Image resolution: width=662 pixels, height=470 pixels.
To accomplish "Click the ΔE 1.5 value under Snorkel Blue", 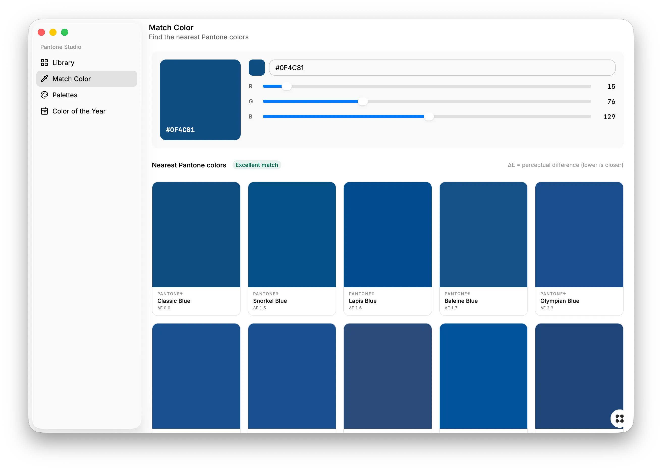I will pyautogui.click(x=259, y=308).
